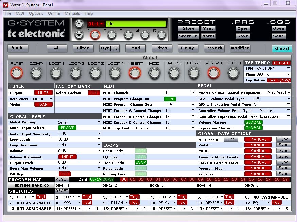Open switch 8 MOD assignment dropdown
The height and width of the screenshot is (222, 297).
pos(79,203)
